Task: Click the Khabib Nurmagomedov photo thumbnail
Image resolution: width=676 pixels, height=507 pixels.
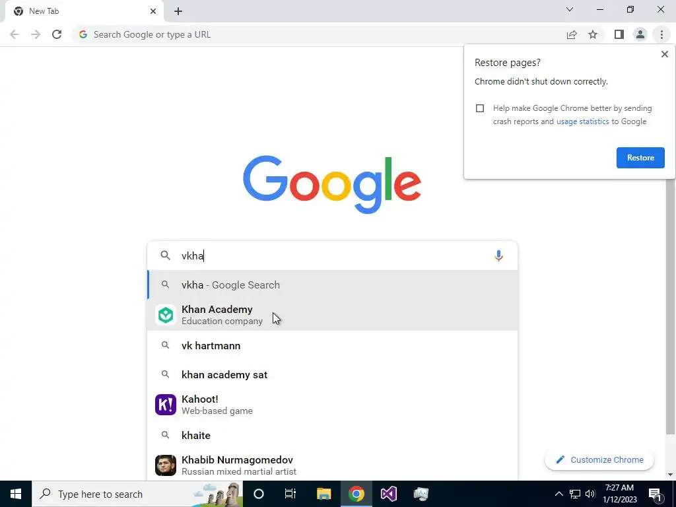Action: [166, 465]
